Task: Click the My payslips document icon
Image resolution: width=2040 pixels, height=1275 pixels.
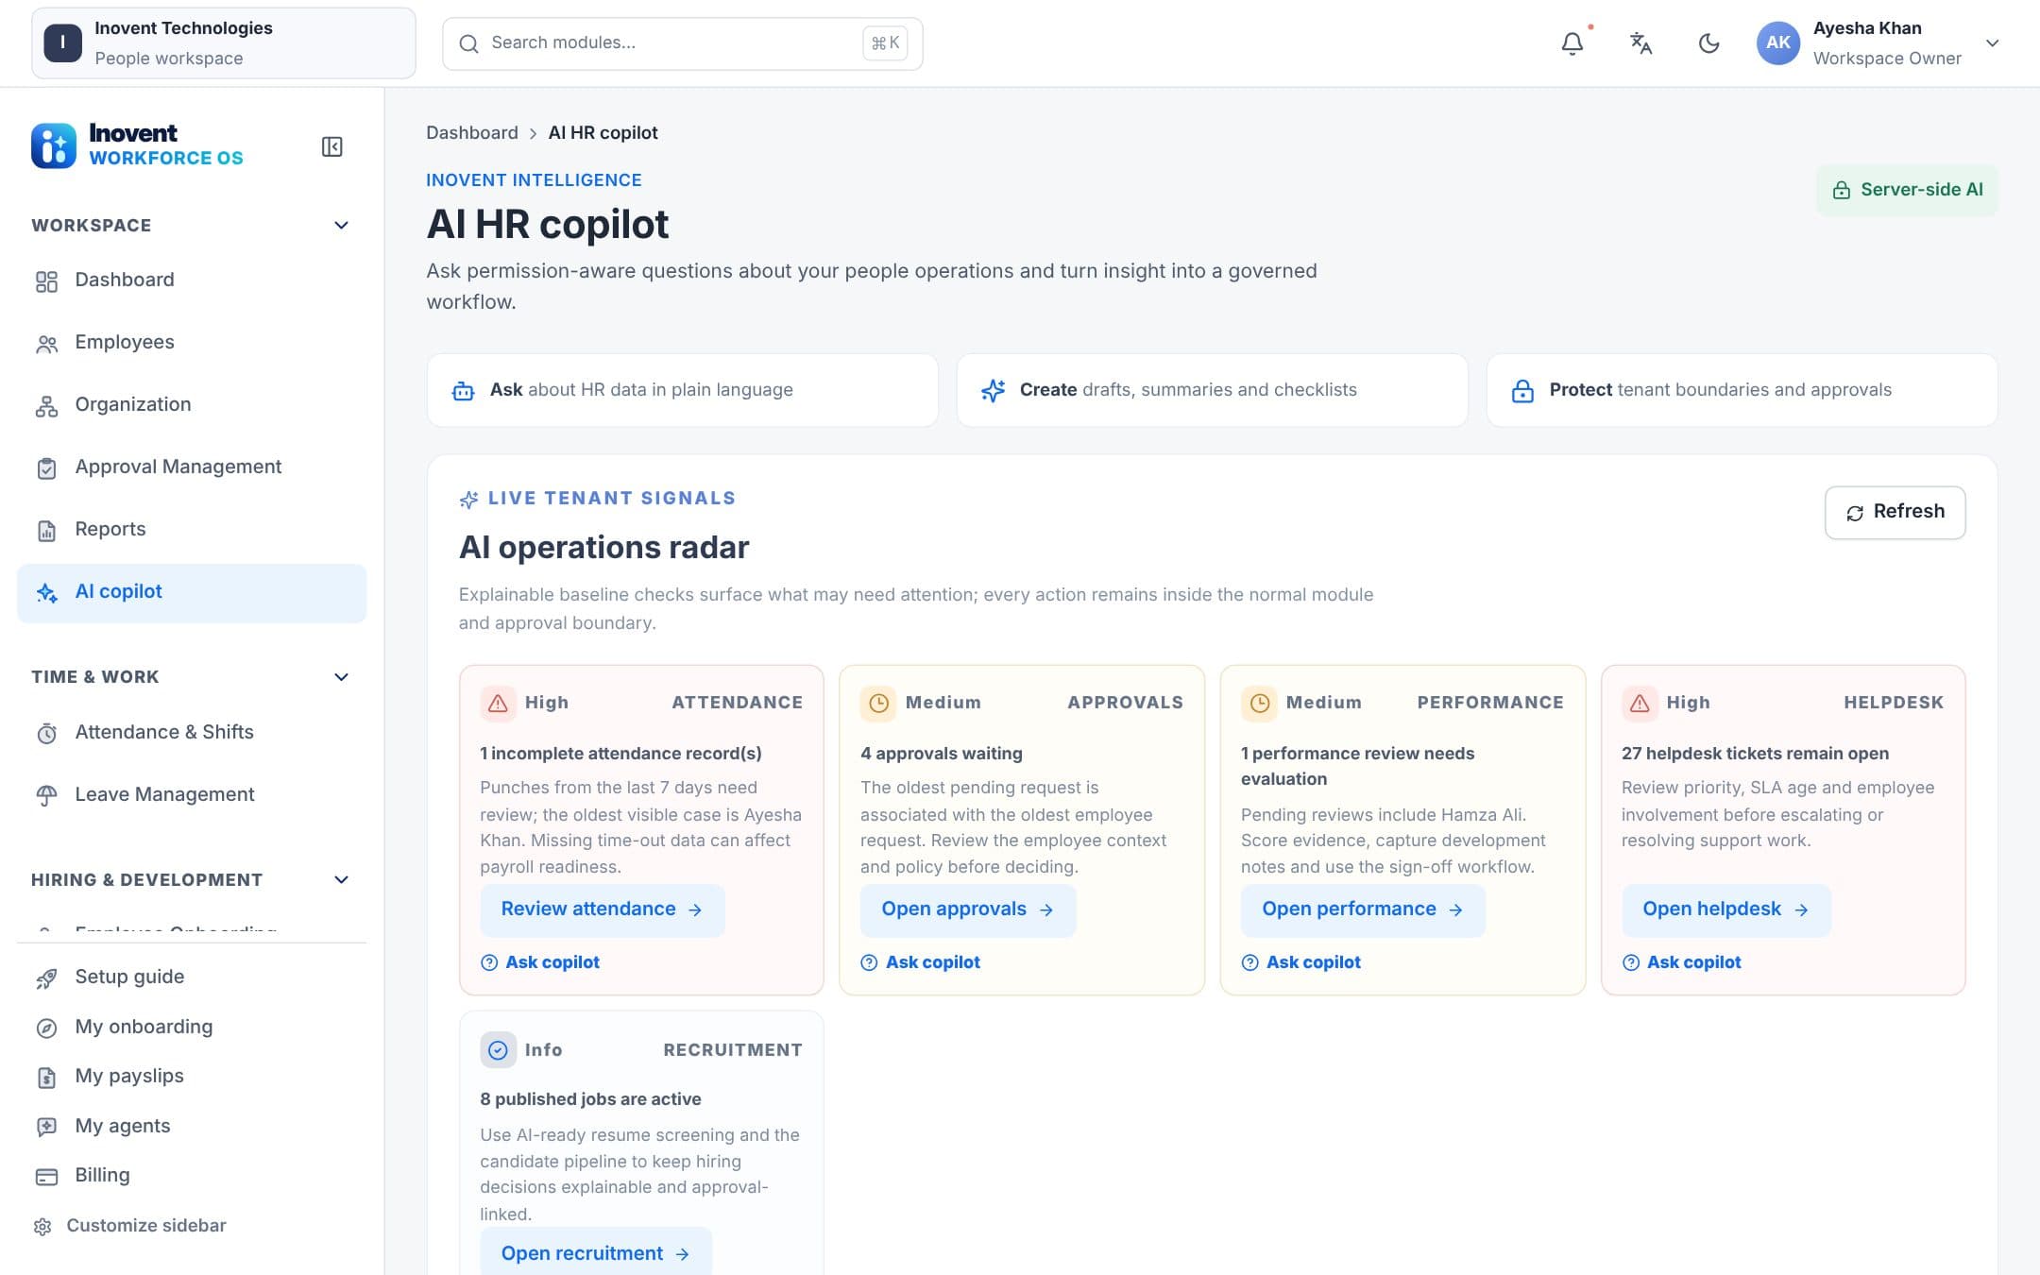Action: click(46, 1078)
